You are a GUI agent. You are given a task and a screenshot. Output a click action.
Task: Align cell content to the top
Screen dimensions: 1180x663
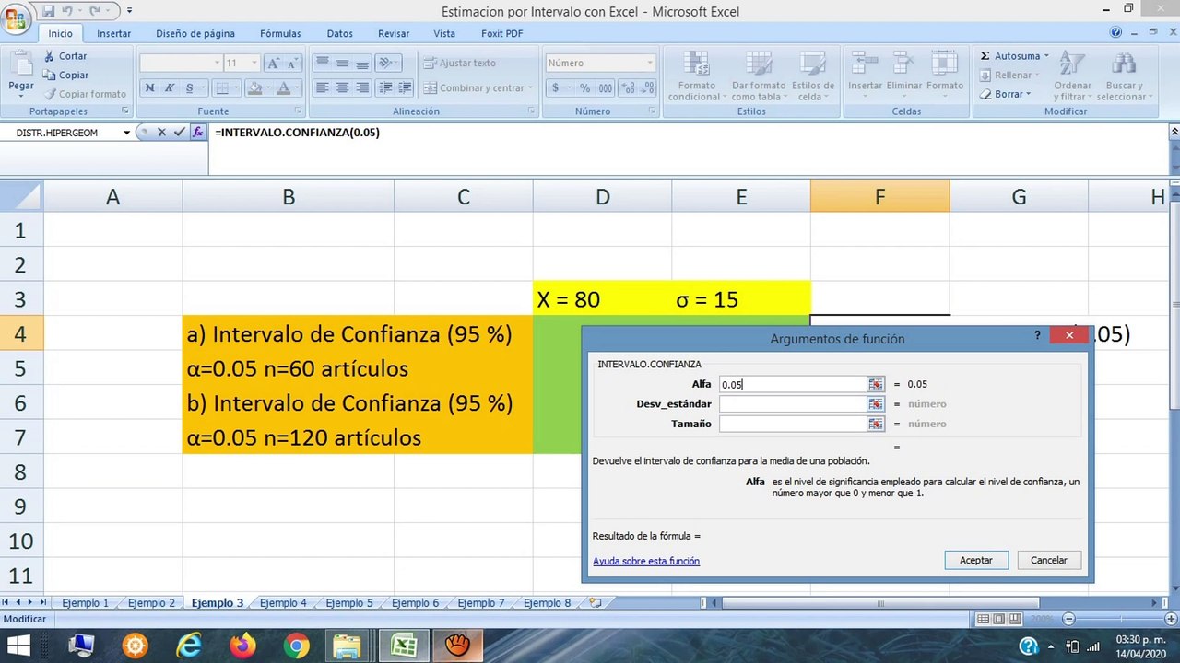click(x=322, y=64)
